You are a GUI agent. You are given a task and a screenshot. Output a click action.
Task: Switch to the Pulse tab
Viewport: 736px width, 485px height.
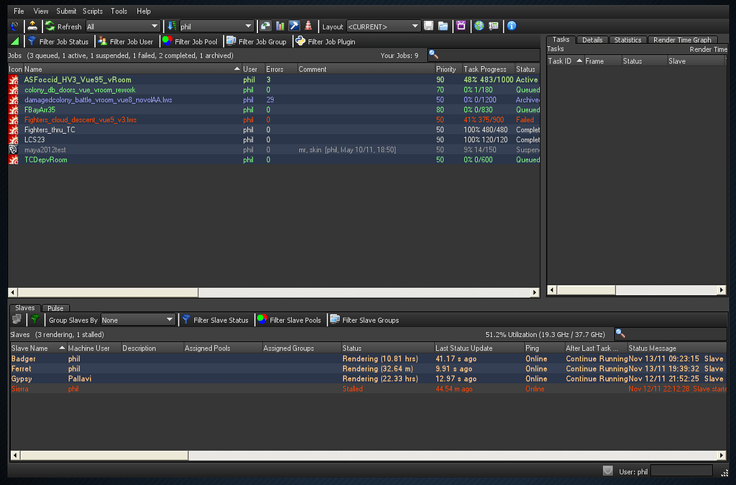(56, 308)
